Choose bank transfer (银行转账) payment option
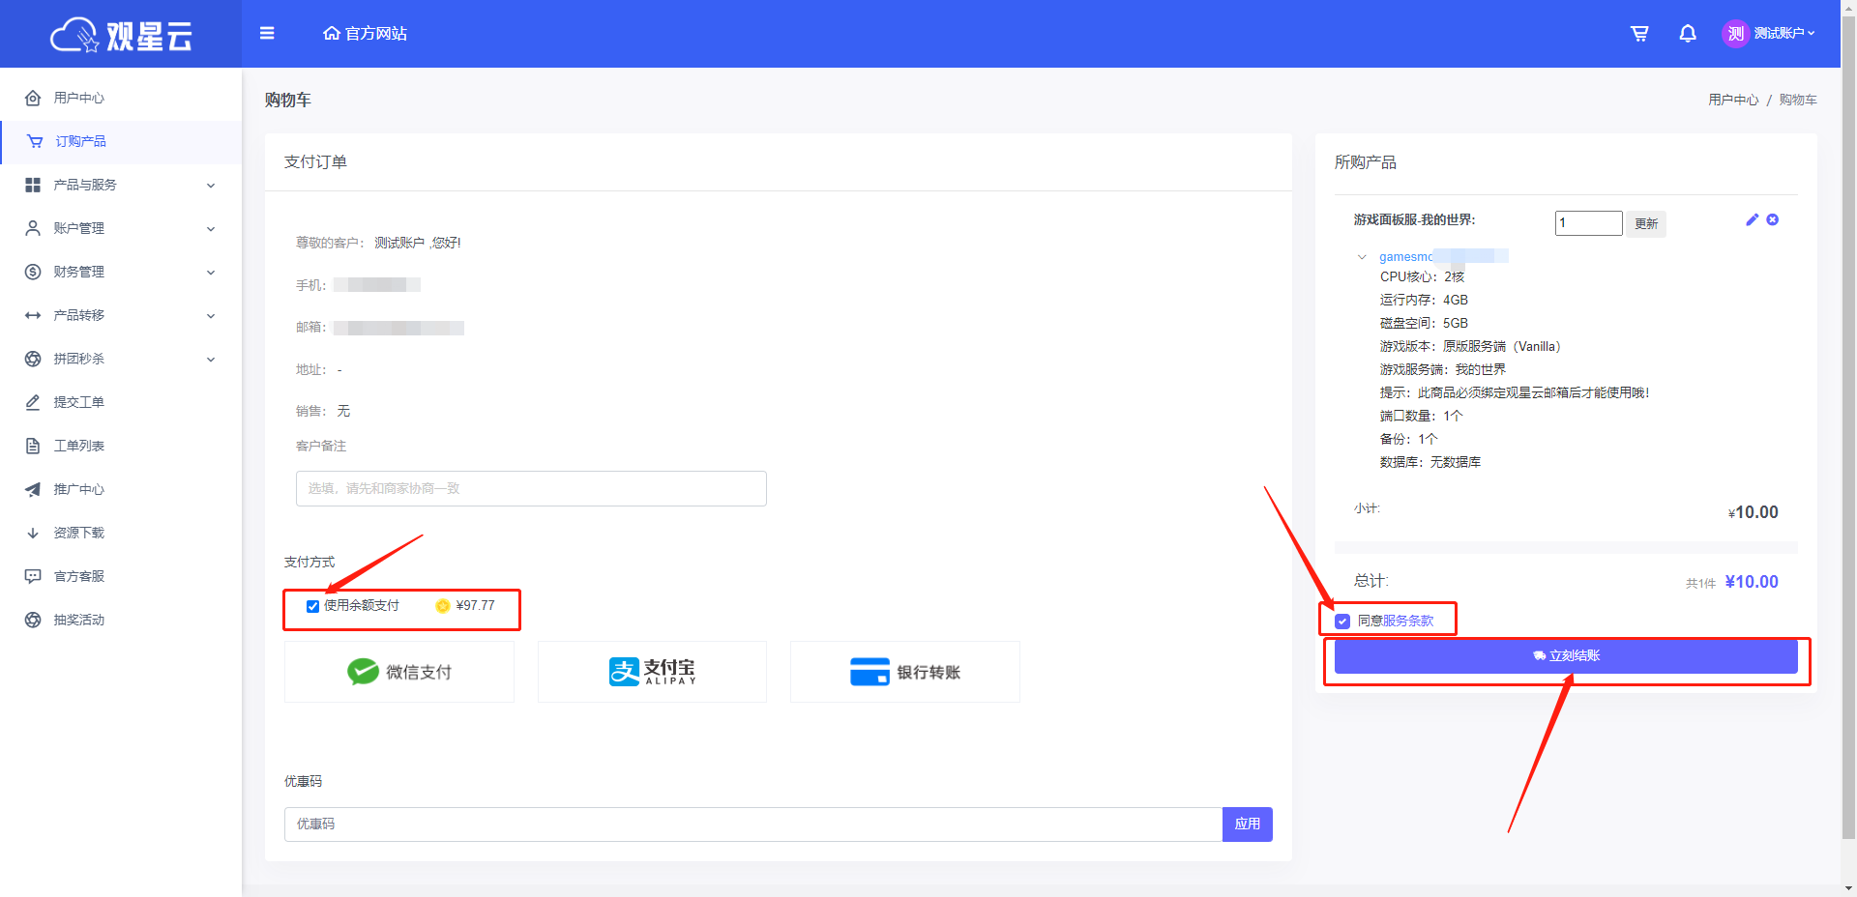 [904, 672]
